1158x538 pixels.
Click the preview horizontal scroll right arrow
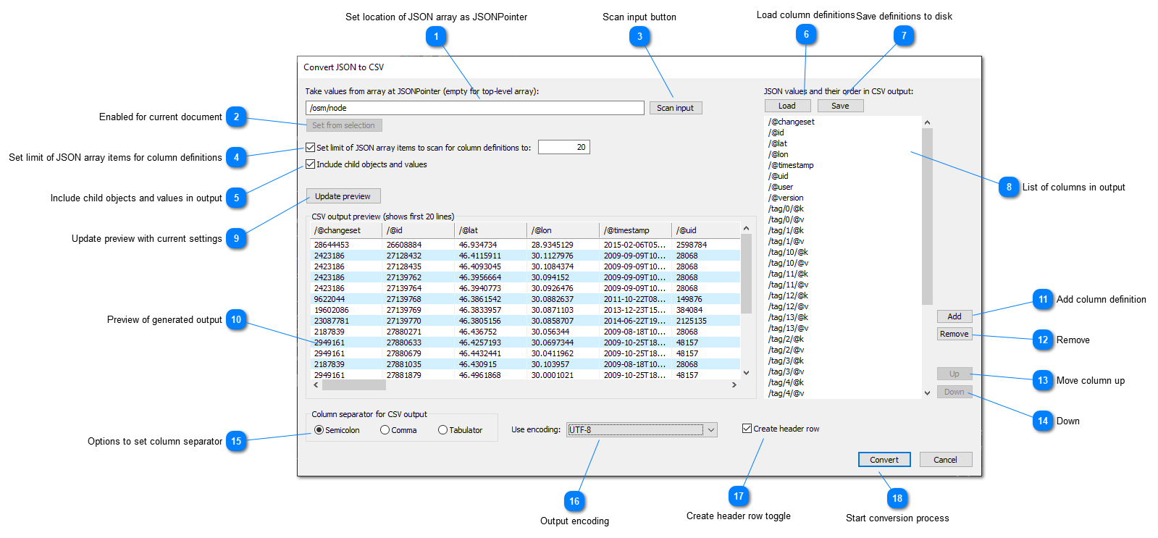734,385
